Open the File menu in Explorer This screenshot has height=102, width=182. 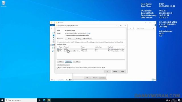(52, 25)
